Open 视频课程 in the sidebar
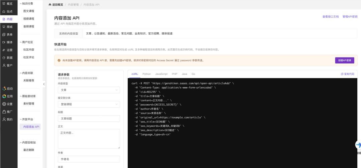The height and width of the screenshot is (168, 361). coord(29,19)
